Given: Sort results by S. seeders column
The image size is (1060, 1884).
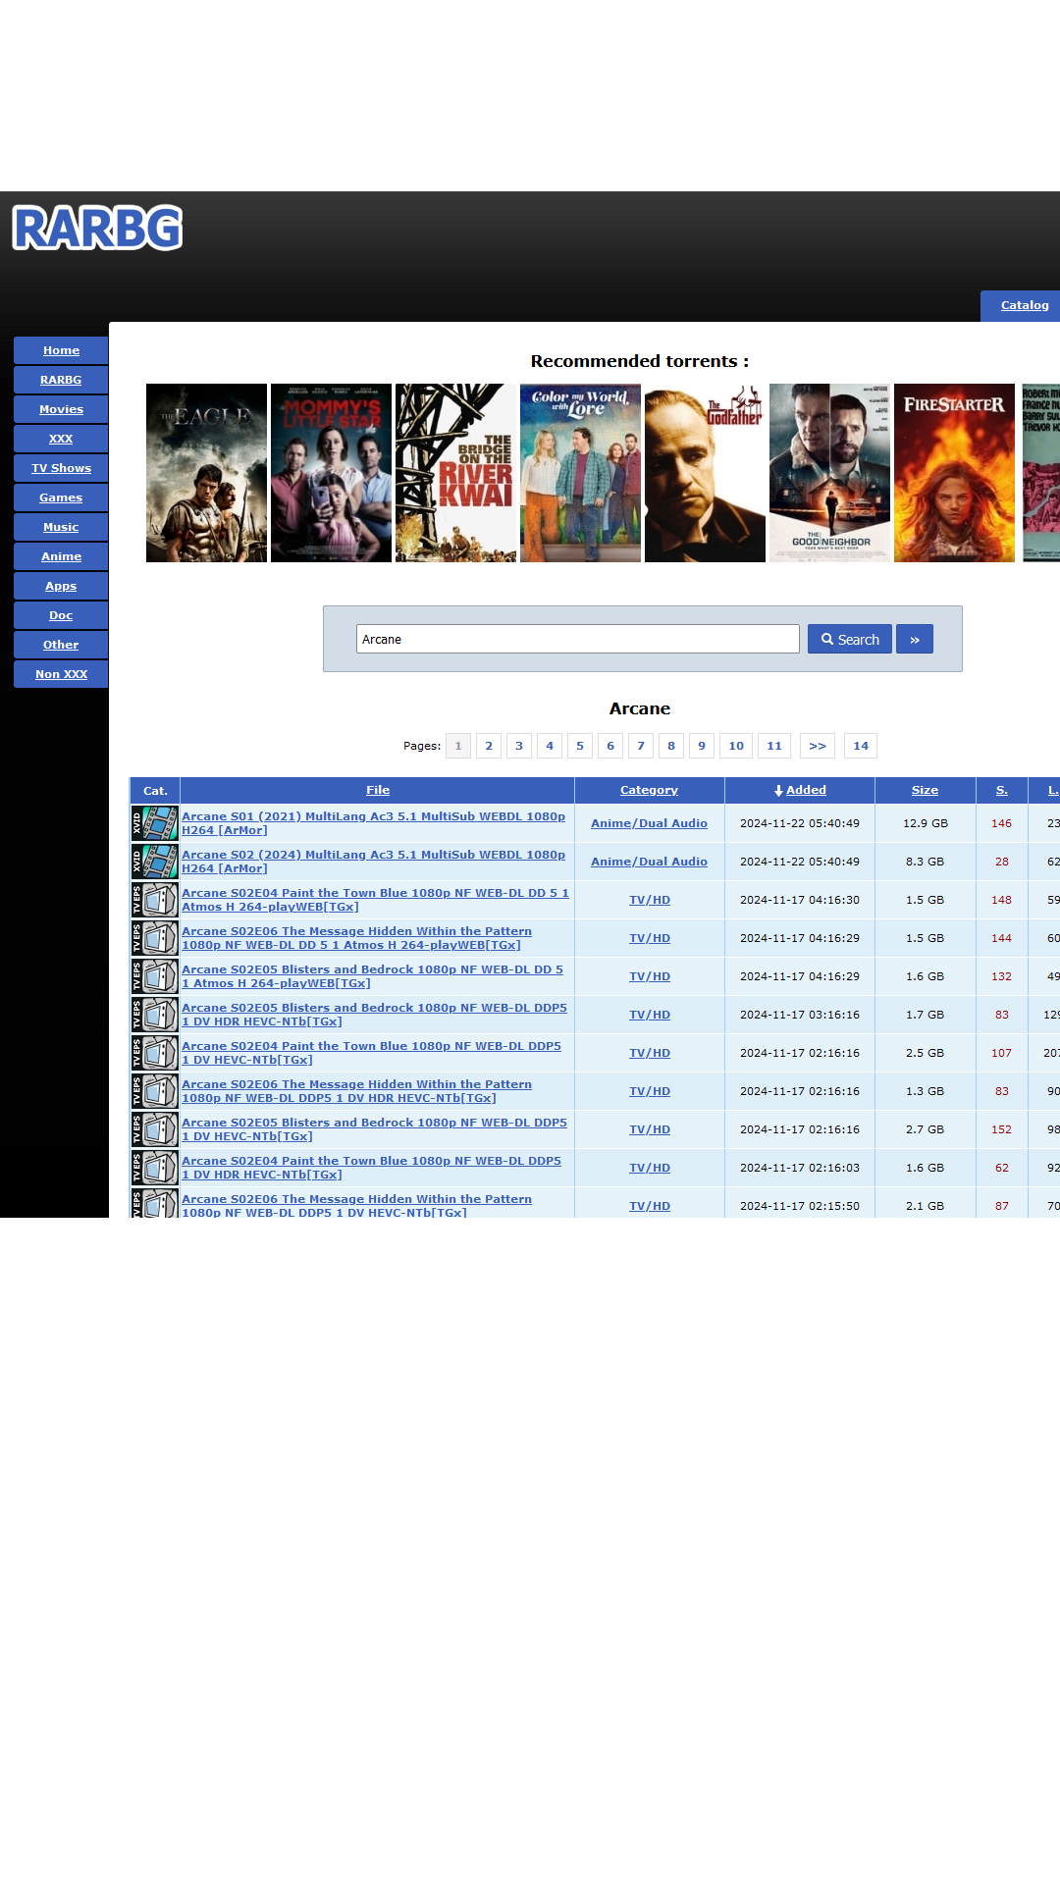Looking at the screenshot, I should (1002, 790).
